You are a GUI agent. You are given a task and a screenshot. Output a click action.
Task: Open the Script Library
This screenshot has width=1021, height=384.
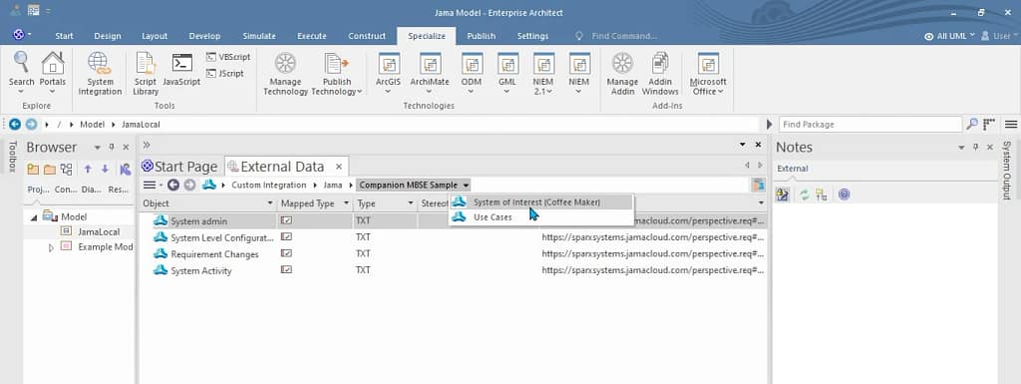click(x=146, y=74)
